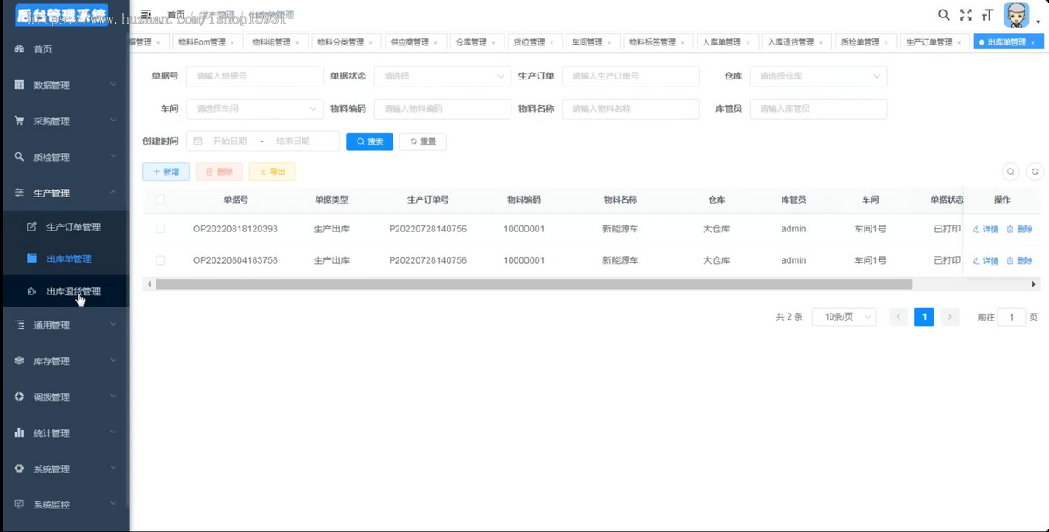Open 详情 for OP20220818120393
This screenshot has width=1049, height=532.
coord(985,229)
